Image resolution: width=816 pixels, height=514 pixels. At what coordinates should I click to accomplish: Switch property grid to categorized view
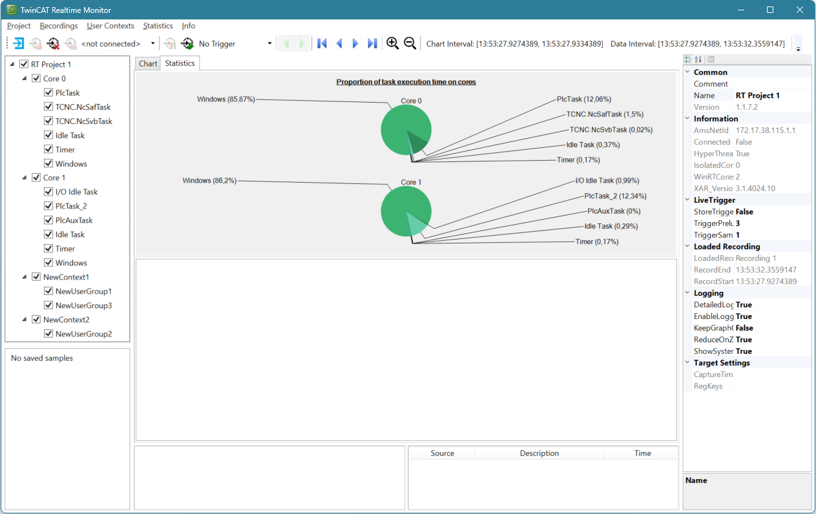pos(689,59)
